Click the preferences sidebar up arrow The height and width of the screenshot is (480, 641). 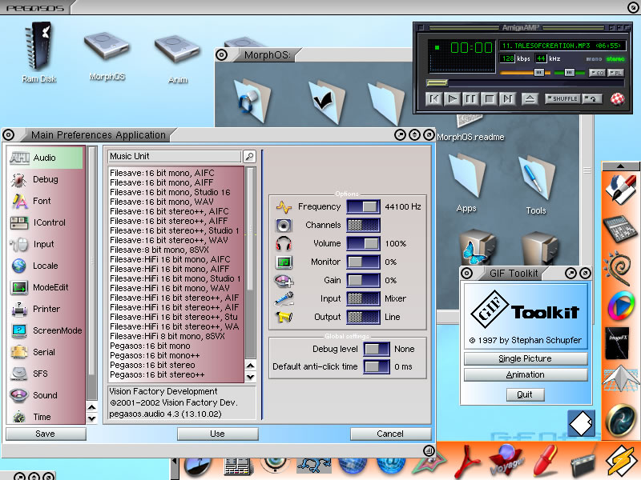[92, 407]
